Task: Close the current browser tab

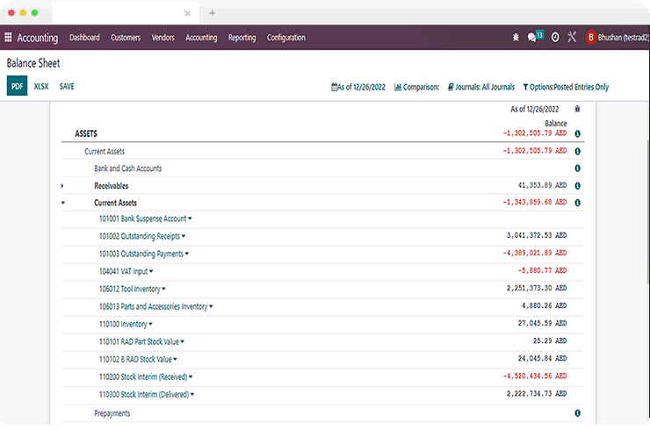Action: coord(187,13)
